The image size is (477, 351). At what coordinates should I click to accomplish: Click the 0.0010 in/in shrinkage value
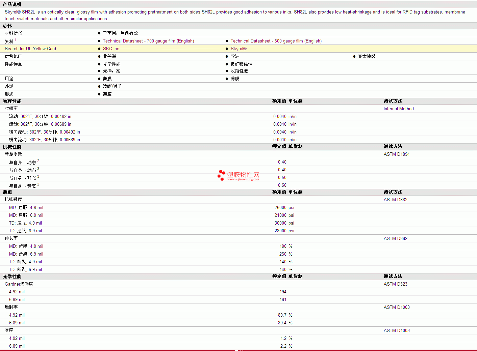point(285,140)
